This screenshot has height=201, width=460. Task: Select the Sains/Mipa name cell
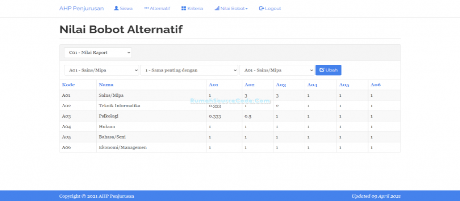point(151,95)
